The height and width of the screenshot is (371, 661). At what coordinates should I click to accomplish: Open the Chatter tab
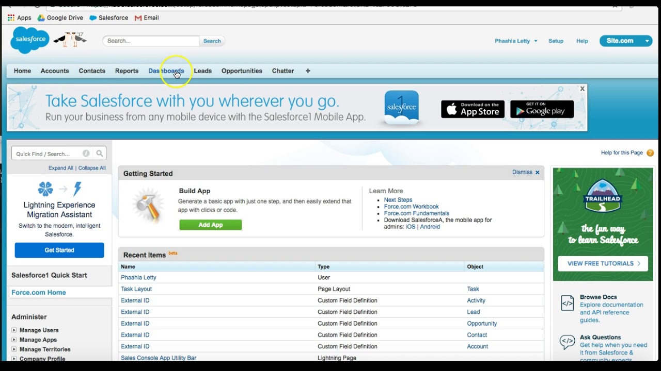click(x=283, y=71)
